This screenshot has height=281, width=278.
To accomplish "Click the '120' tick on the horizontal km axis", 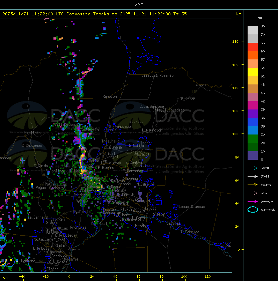I will point(207,277).
